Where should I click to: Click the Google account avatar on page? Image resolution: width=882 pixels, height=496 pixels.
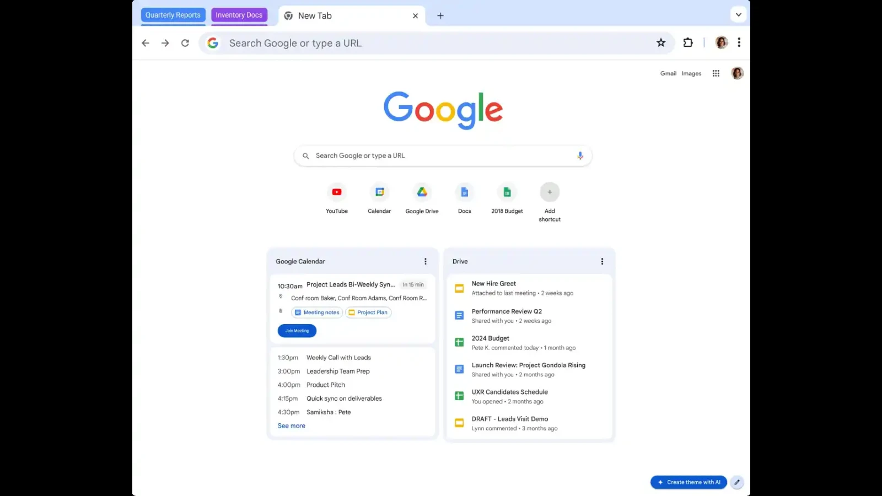(738, 73)
